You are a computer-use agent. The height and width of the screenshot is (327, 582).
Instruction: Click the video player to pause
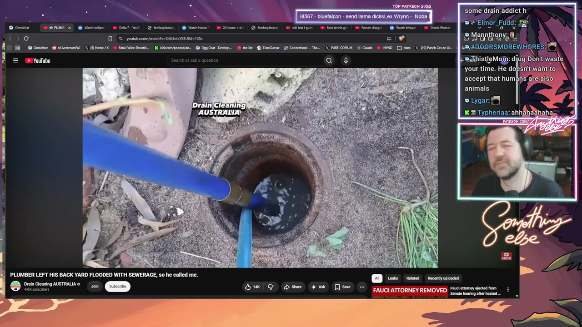pos(260,168)
